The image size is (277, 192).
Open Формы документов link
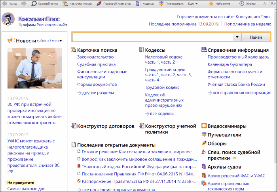click(x=97, y=84)
